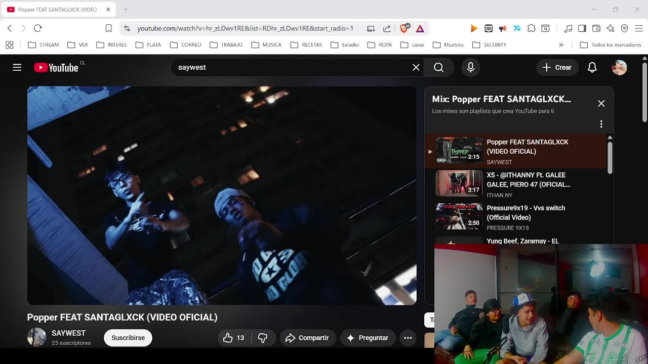Start voice search with microphone
This screenshot has height=364, width=648.
[x=471, y=67]
